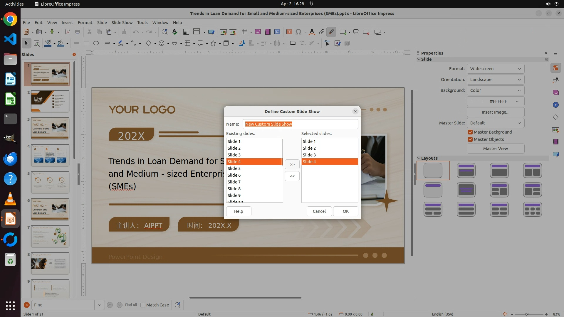
Task: Click the #FFFFFF background color swatch
Action: (477, 101)
